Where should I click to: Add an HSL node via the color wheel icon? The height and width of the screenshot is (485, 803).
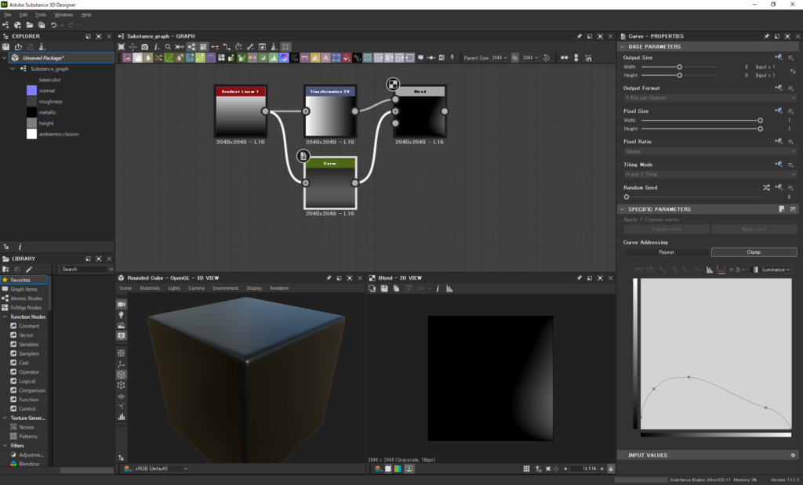284,58
